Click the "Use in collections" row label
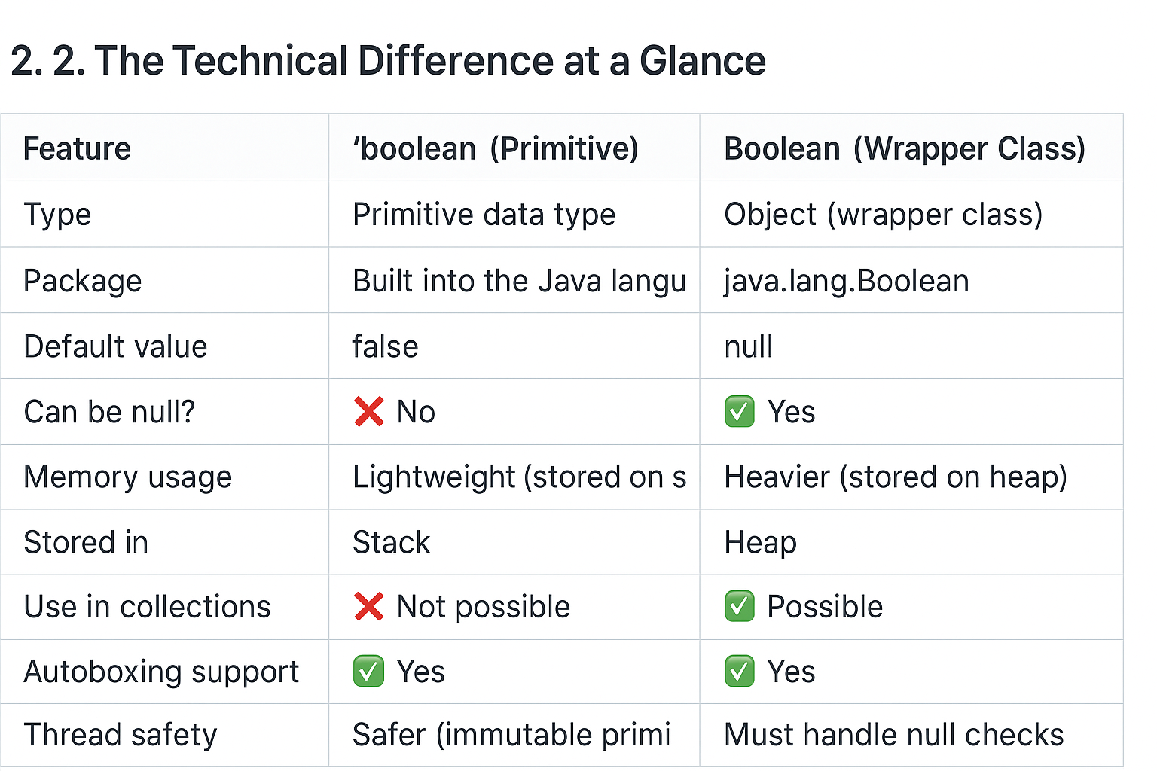The width and height of the screenshot is (1157, 771). click(x=147, y=607)
